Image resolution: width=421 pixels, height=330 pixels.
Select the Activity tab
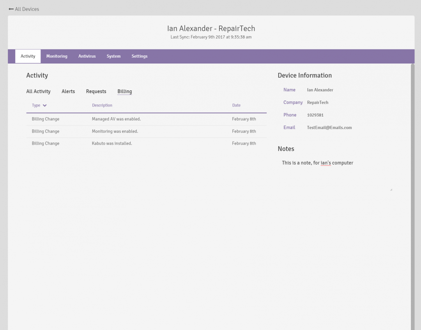point(28,56)
